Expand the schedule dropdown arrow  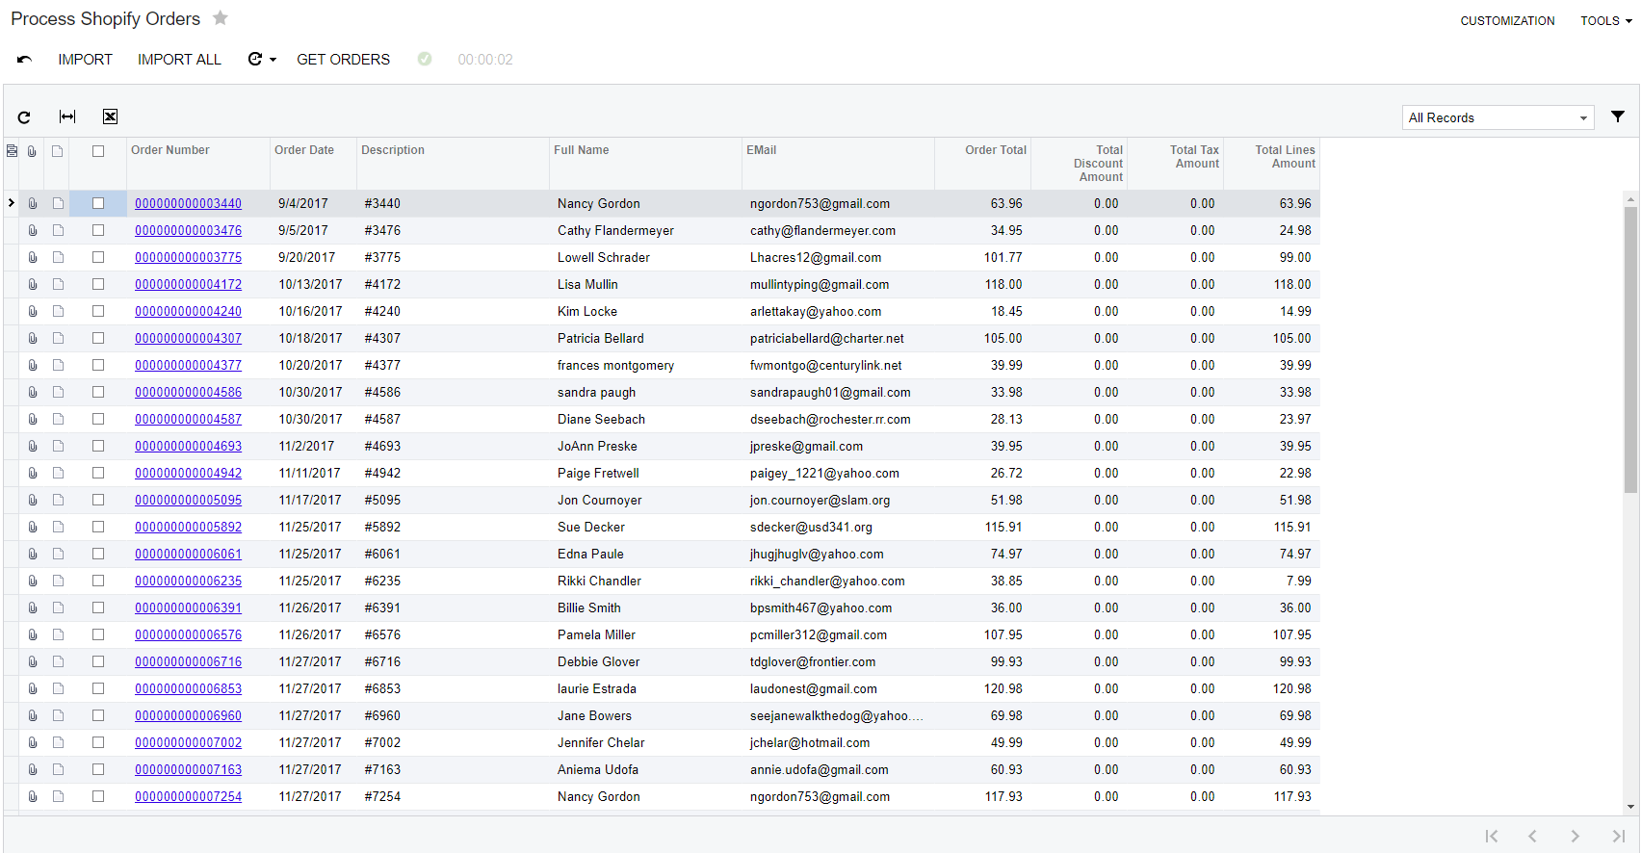[x=273, y=60]
